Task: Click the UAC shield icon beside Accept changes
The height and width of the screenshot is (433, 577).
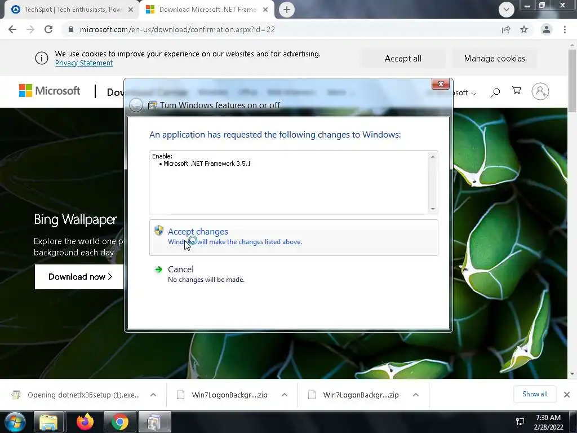Action: pyautogui.click(x=159, y=231)
